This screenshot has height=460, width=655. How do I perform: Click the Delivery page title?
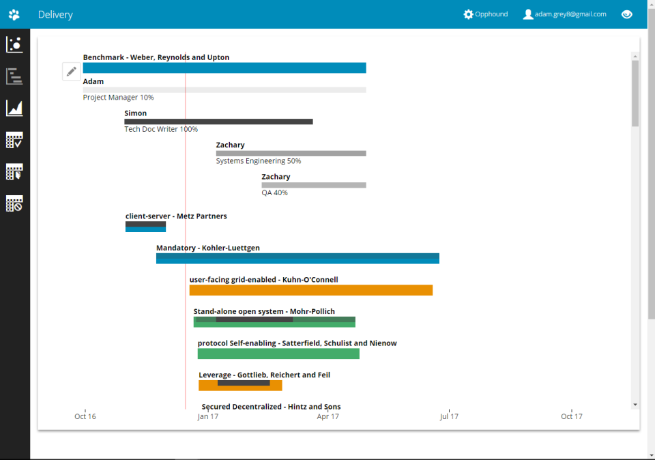[x=55, y=14]
